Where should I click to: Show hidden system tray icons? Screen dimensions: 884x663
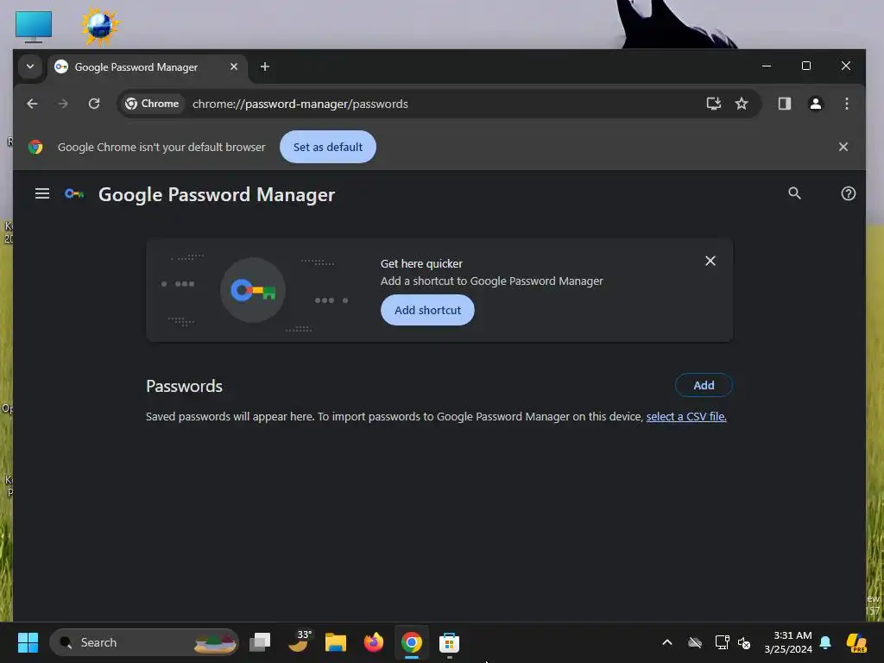coord(667,642)
